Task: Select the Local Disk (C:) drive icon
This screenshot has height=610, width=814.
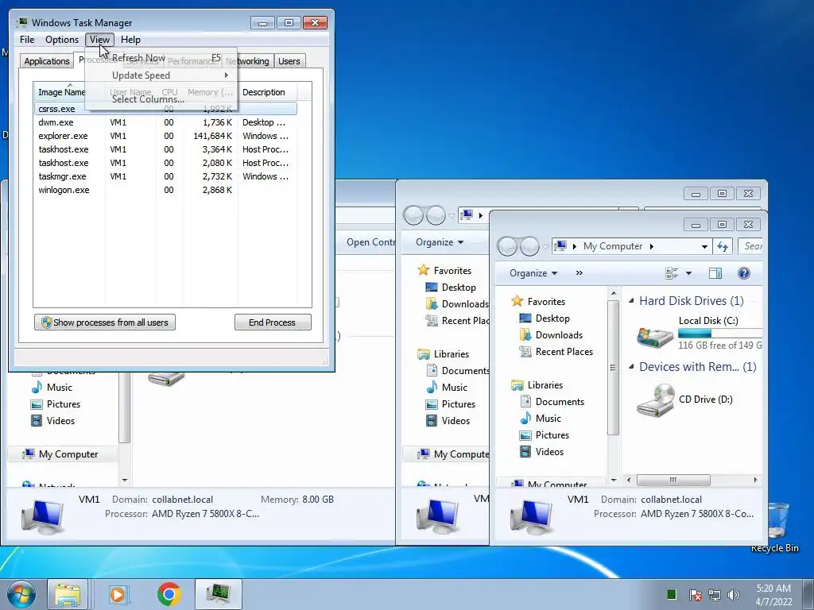Action: 655,337
